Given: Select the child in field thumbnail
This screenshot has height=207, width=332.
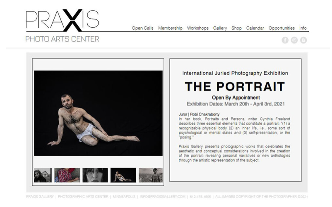Looking at the screenshot, I should tap(151, 175).
